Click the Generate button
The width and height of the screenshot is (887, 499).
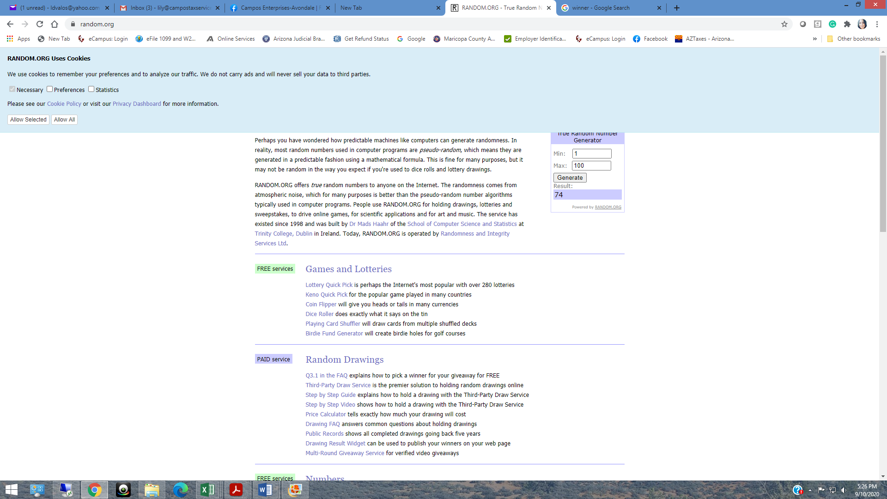click(x=570, y=177)
